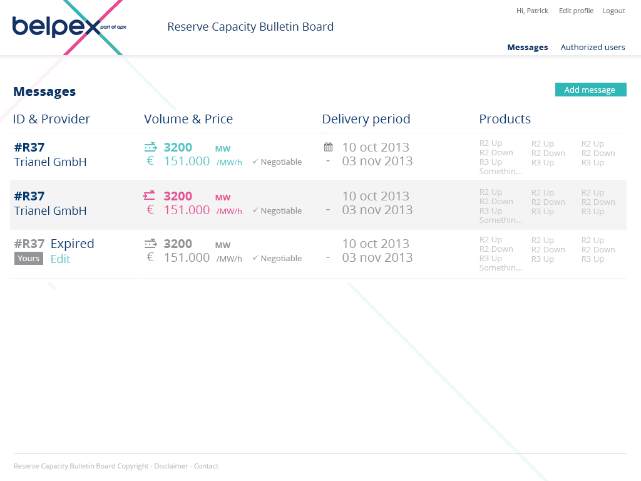This screenshot has width=641, height=481.
Task: Click the Negotiable checkmark in first row
Action: [x=255, y=162]
